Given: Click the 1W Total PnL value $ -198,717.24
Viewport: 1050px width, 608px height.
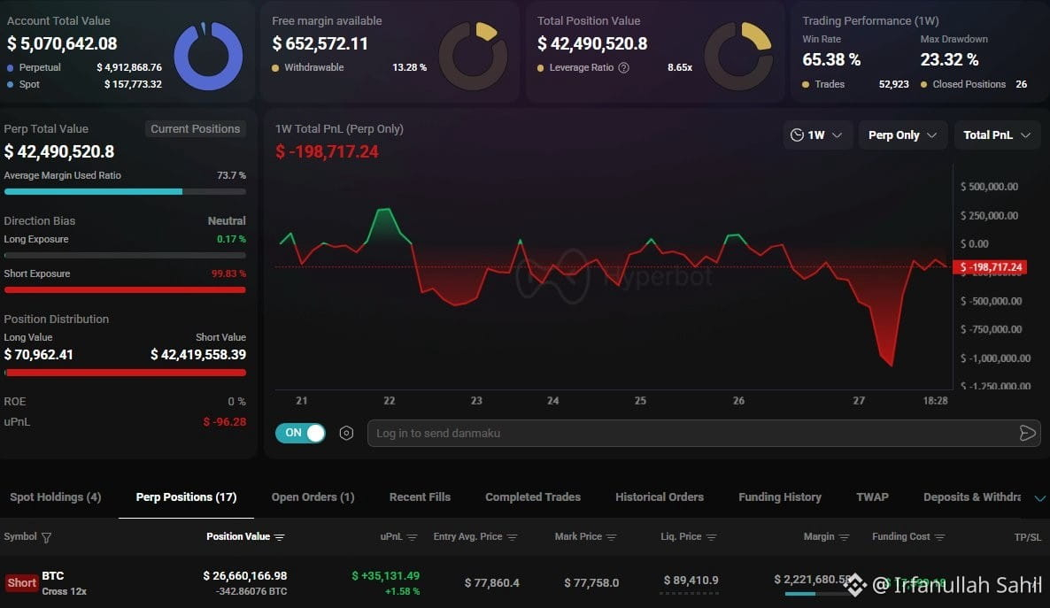Looking at the screenshot, I should pyautogui.click(x=327, y=152).
